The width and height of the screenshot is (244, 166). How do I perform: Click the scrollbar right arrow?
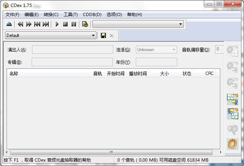221,152
